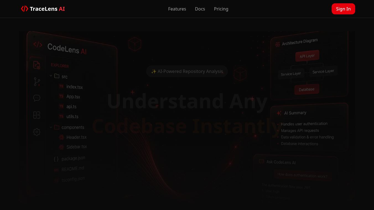Click the EXPLORER panel heading
The width and height of the screenshot is (374, 210).
pyautogui.click(x=60, y=65)
